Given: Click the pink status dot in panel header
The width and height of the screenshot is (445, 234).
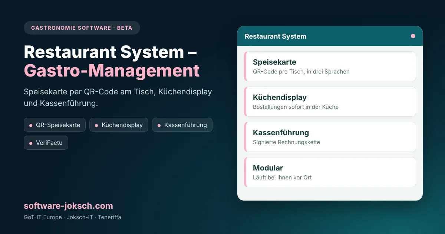Looking at the screenshot, I should click(x=413, y=36).
